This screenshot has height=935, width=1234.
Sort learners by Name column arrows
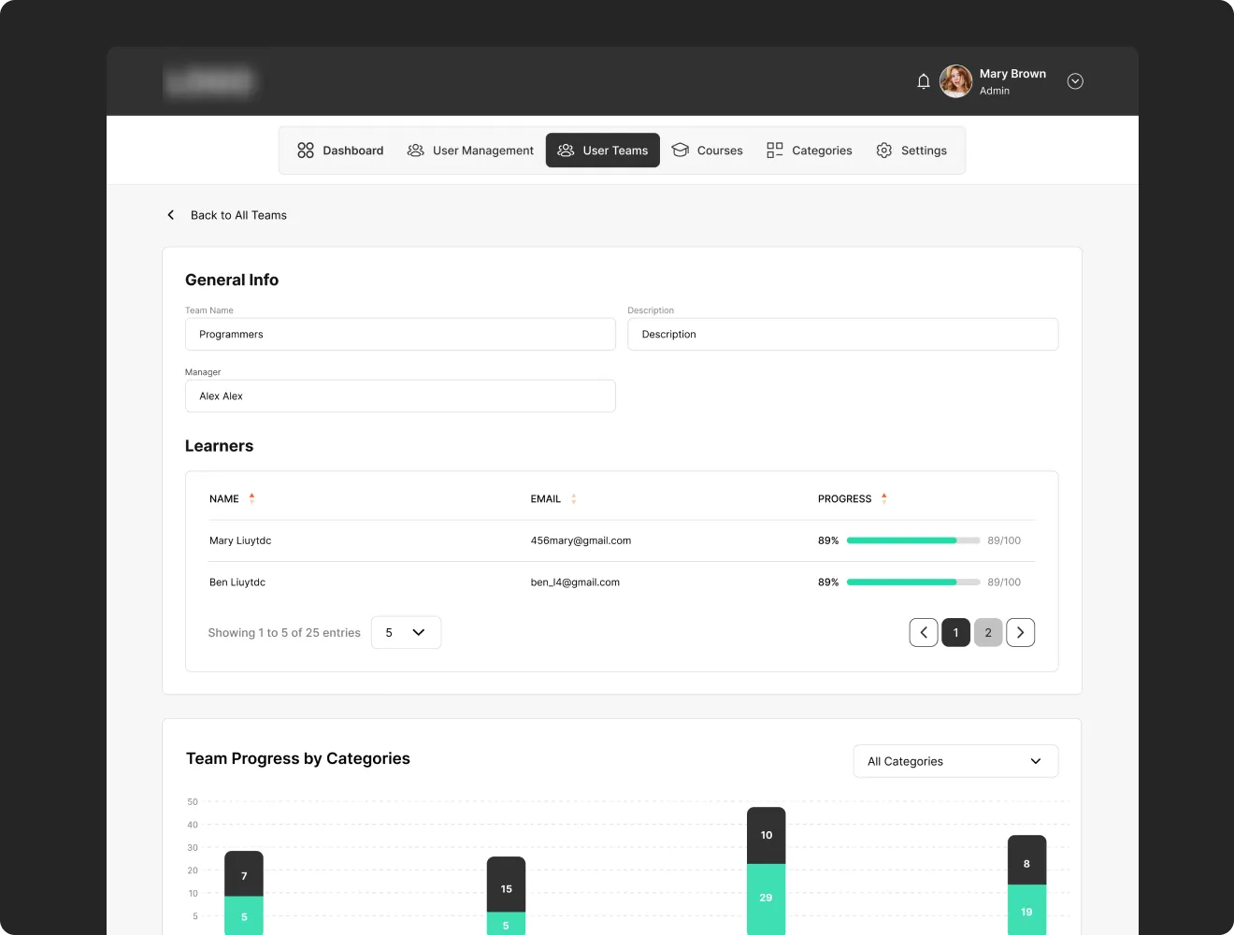pyautogui.click(x=251, y=499)
